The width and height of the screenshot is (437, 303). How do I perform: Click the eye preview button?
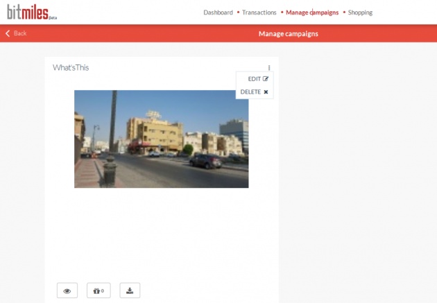pyautogui.click(x=67, y=291)
